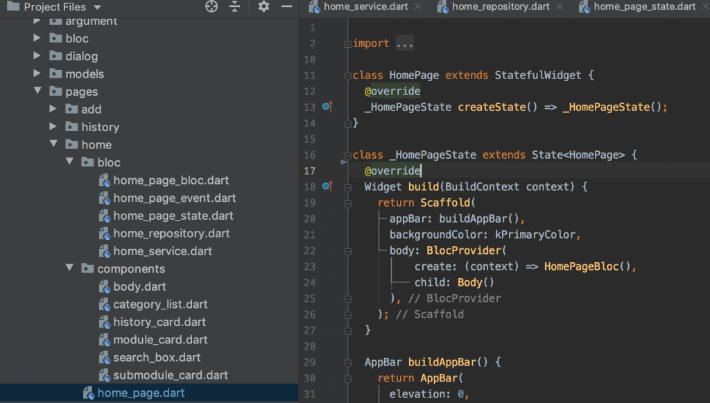Click the Hide Project Files panel minus icon
Screen dimensions: 710x403
click(x=286, y=8)
